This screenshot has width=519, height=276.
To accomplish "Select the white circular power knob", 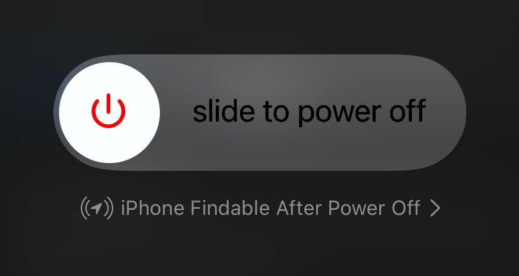I will click(109, 112).
